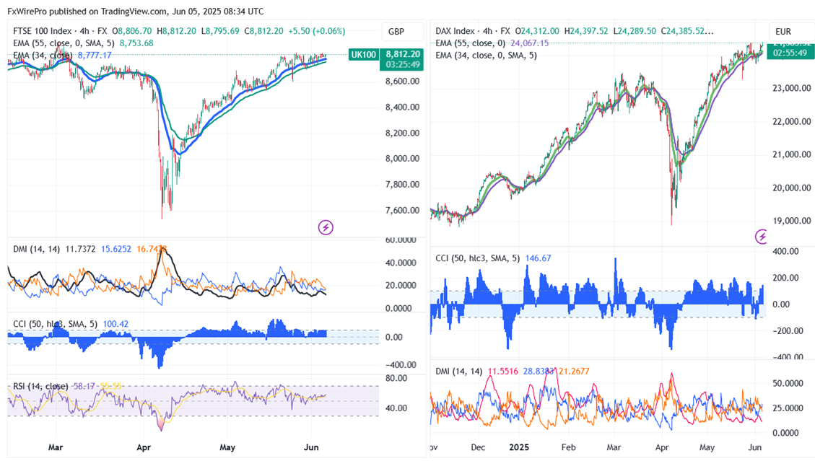Image resolution: width=815 pixels, height=461 pixels.
Task: Click the Mar date label on FTSE chart
Action: coord(56,447)
